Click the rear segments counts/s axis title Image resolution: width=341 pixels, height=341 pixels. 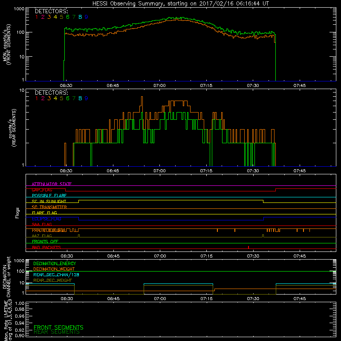[12, 128]
